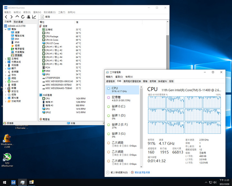Click AIDA64 sensor list vertical scrollbar
232x186 pixels.
[x=168, y=52]
